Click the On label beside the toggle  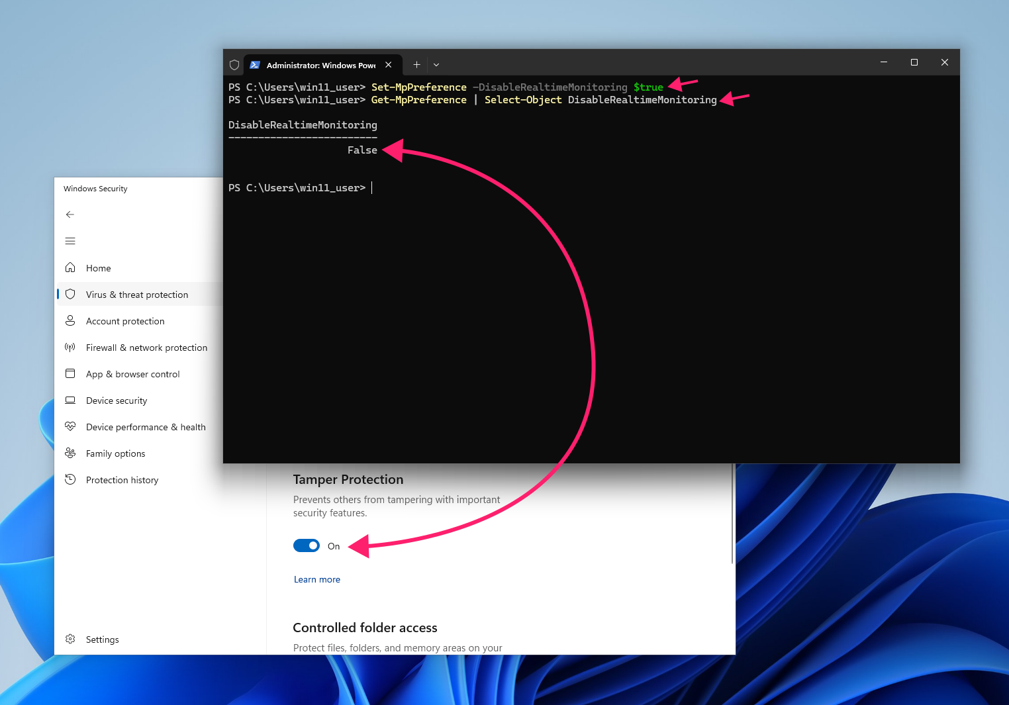(334, 546)
